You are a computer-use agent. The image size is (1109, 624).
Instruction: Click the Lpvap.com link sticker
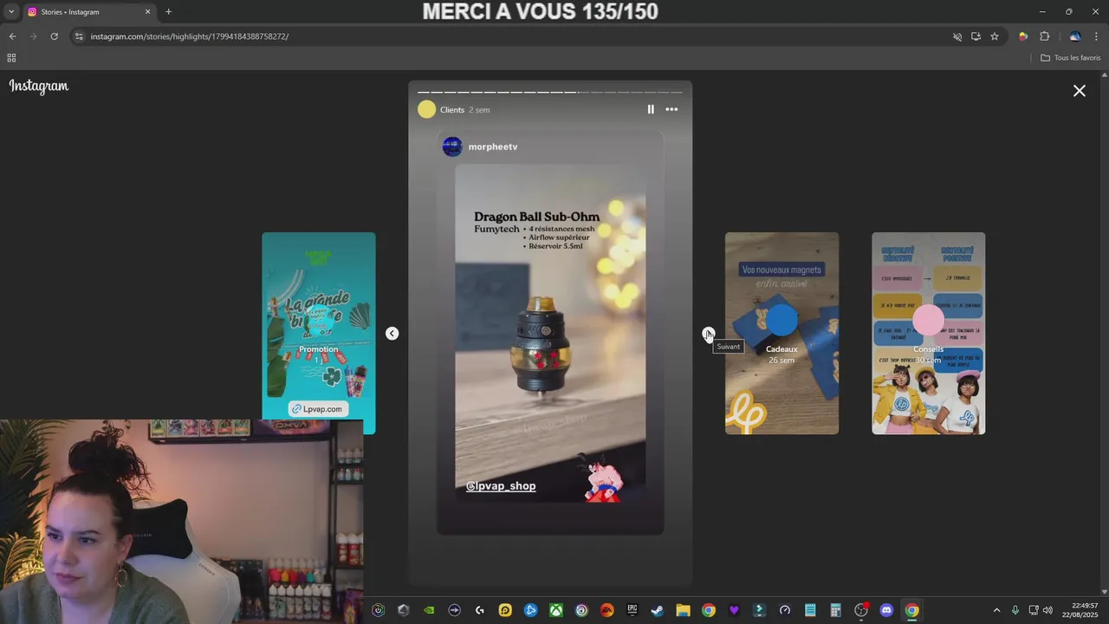pyautogui.click(x=318, y=409)
